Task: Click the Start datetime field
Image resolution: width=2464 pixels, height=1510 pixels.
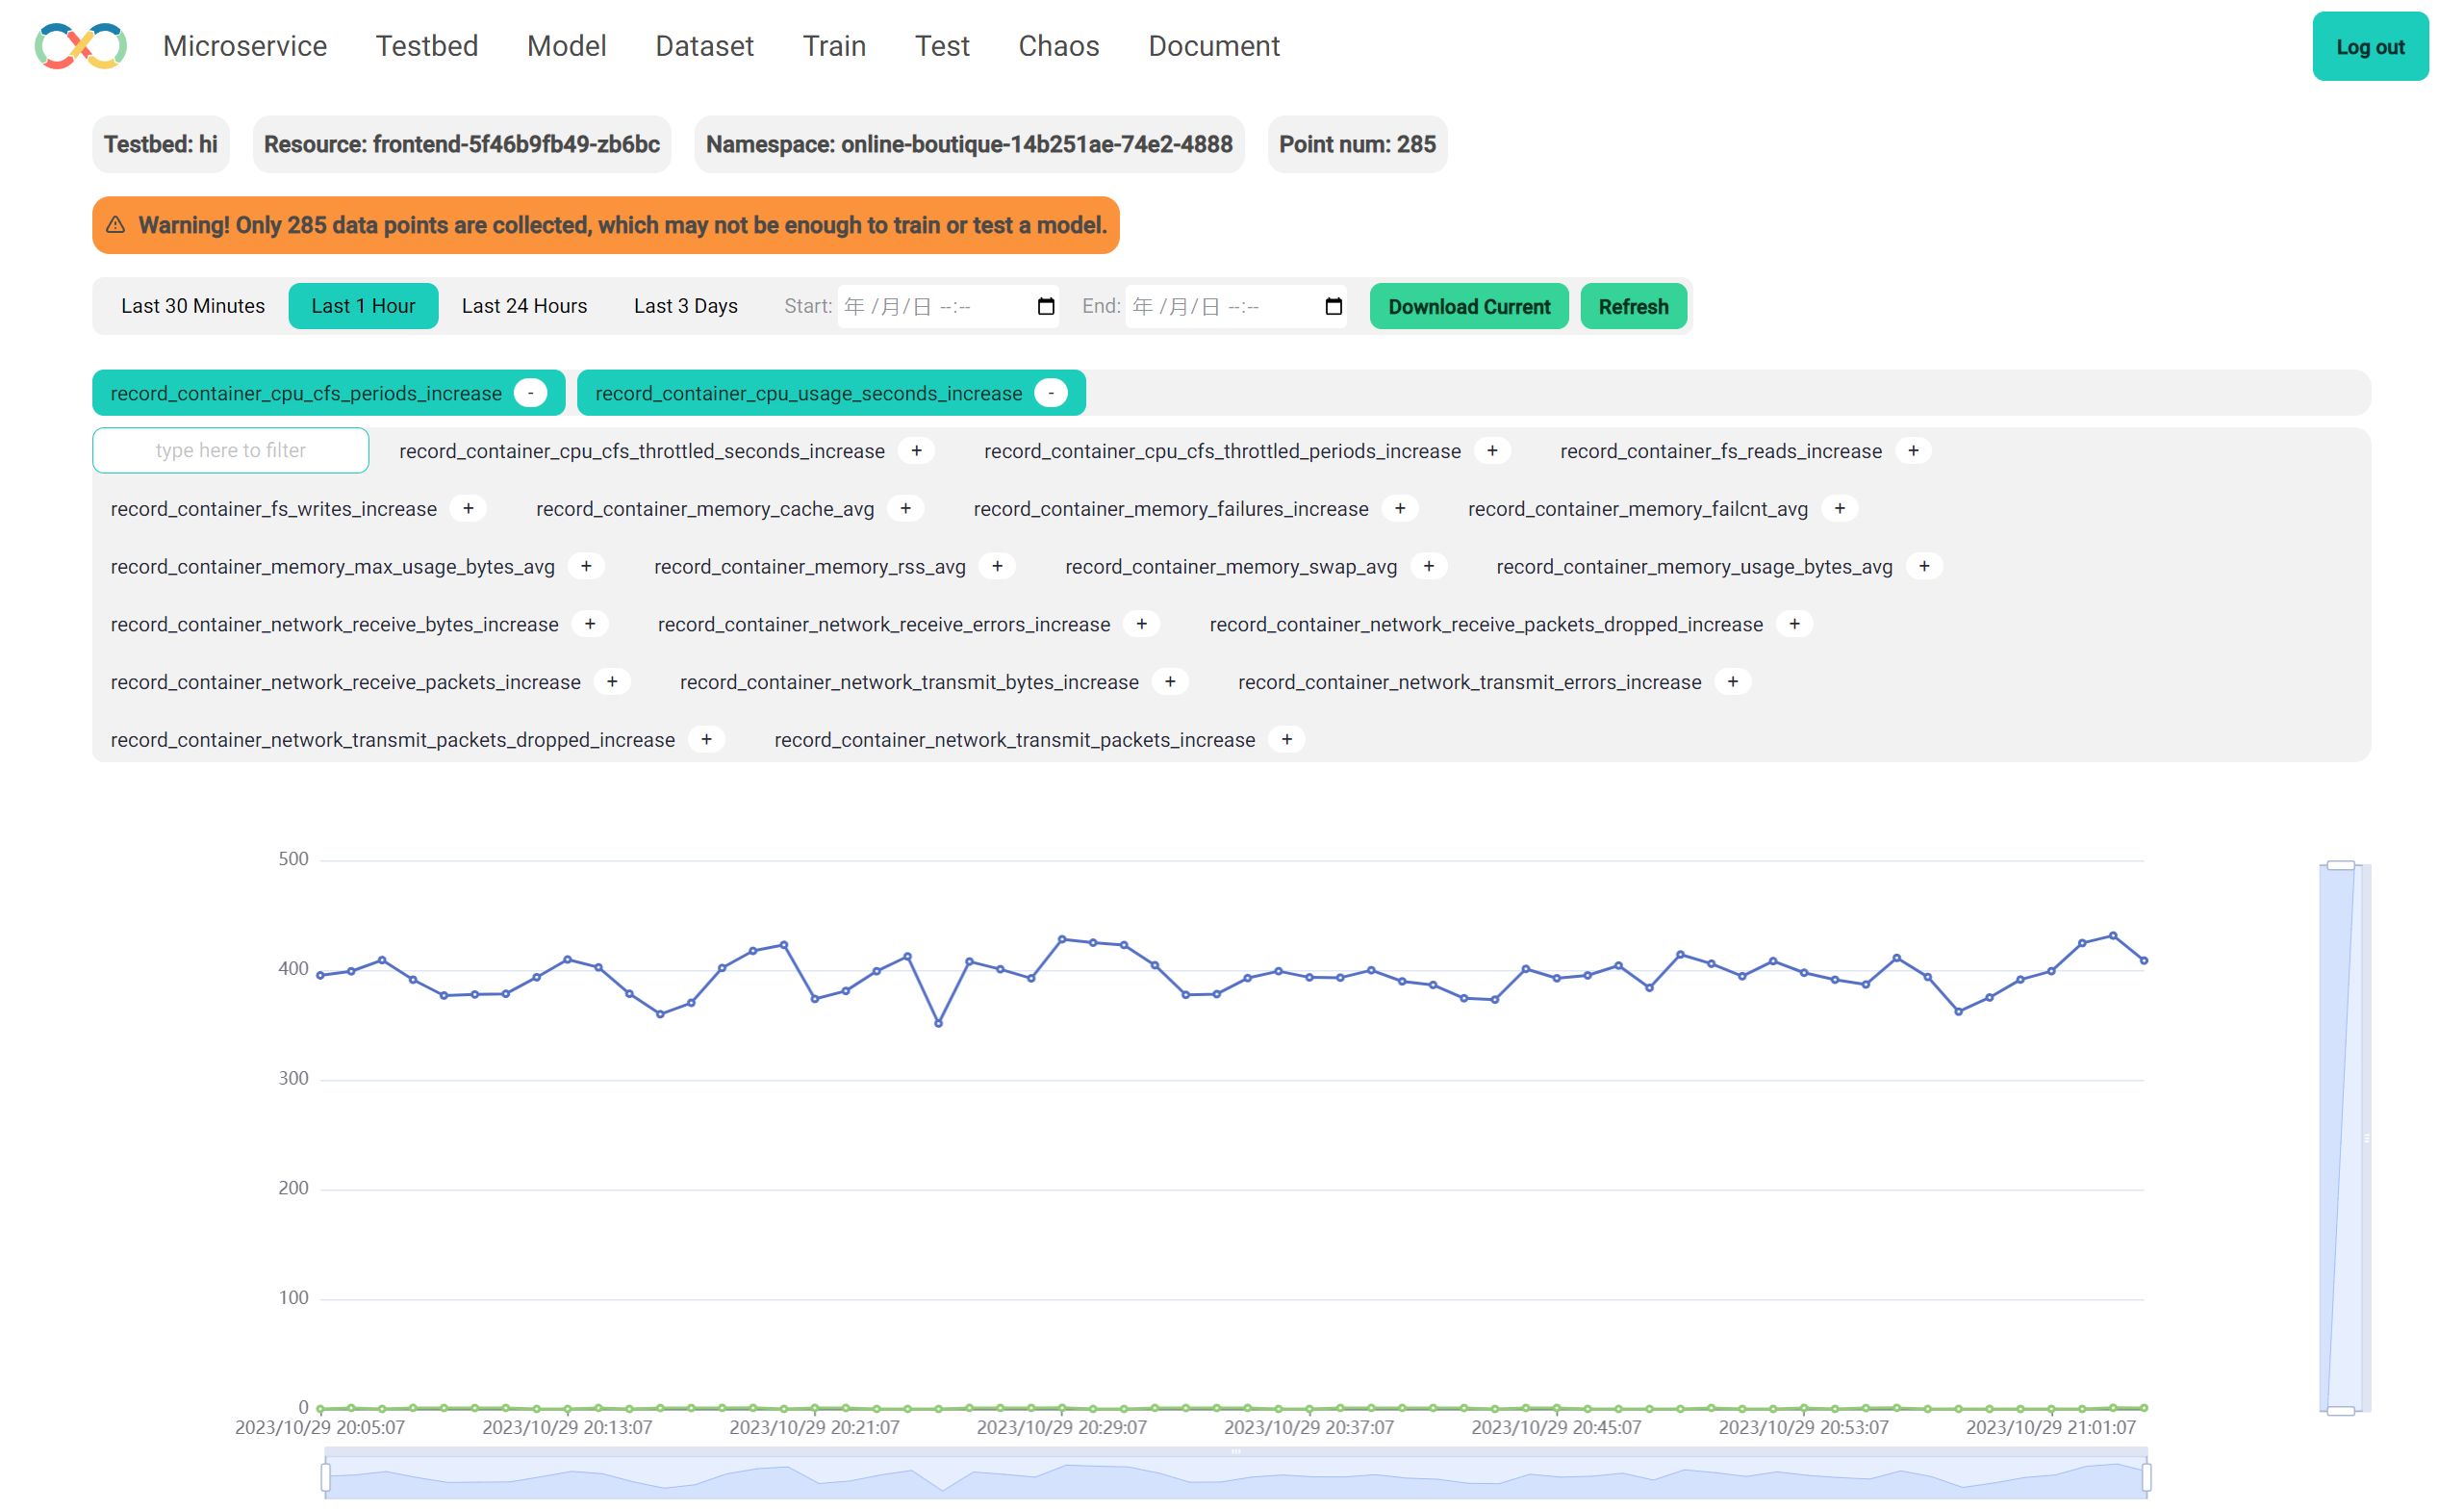Action: pos(948,306)
